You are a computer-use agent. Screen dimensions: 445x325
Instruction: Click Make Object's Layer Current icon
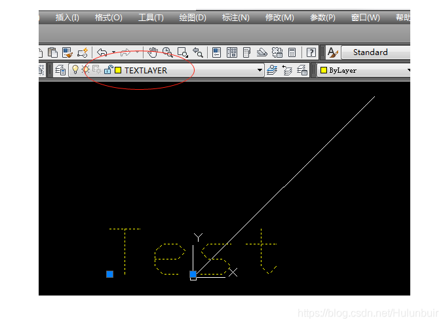point(272,70)
